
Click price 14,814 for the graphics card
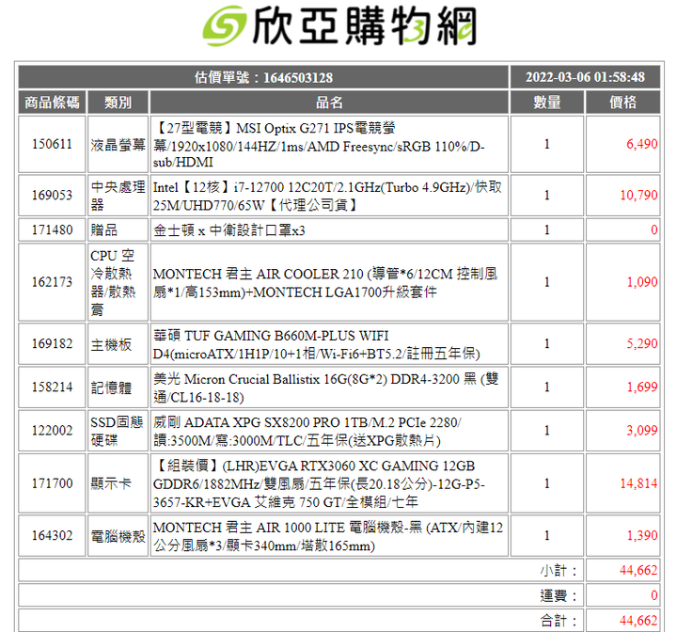tap(638, 483)
